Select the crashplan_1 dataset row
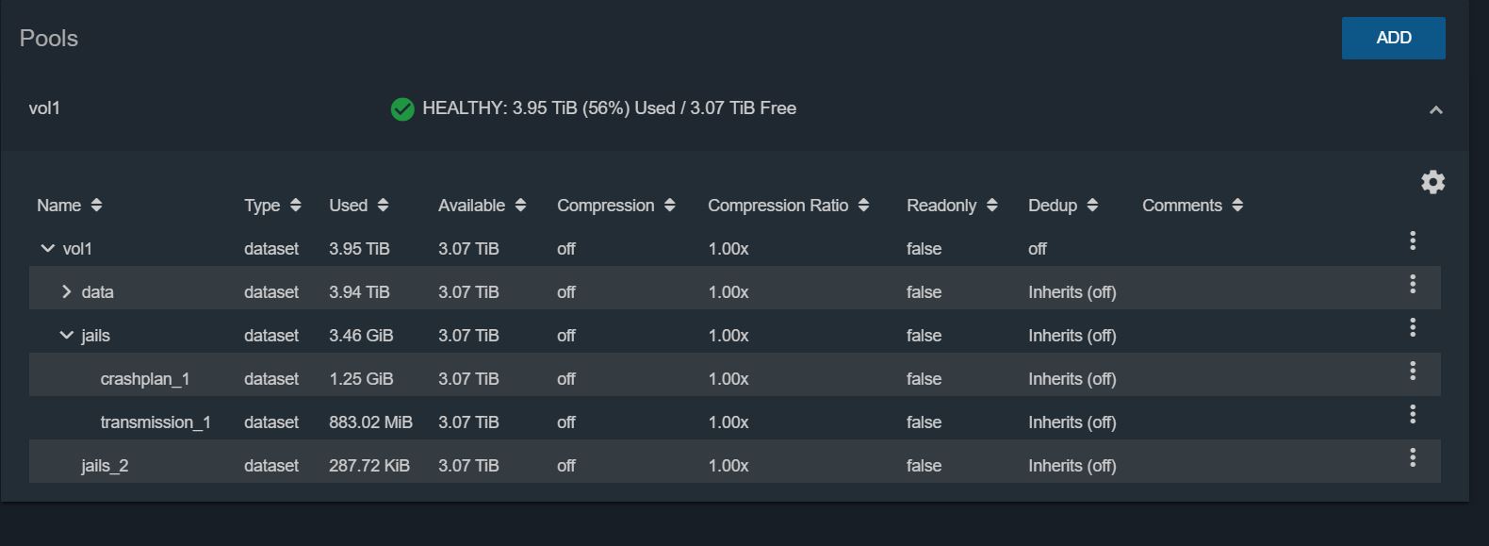1489x546 pixels. coord(734,379)
